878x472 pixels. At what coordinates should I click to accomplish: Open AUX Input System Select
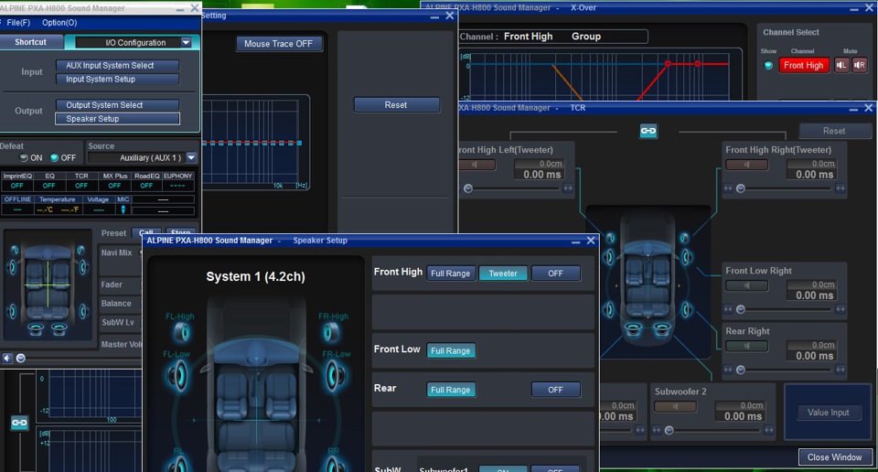117,66
